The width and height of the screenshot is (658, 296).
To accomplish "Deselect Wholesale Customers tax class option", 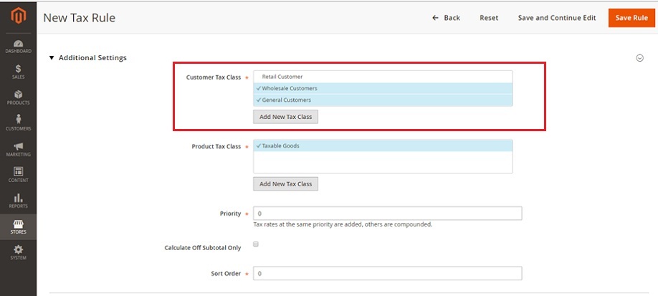I will (383, 89).
